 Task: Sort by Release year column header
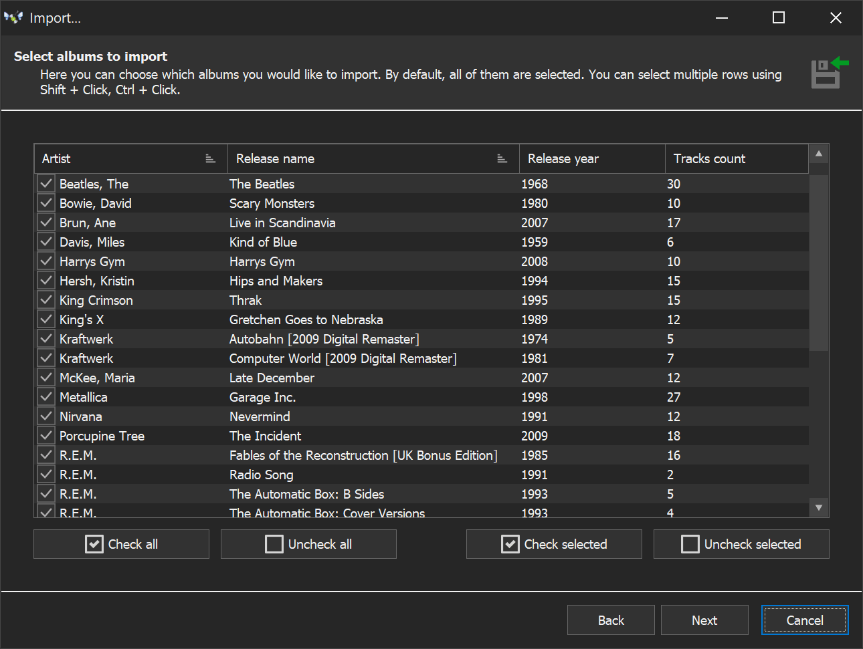(591, 158)
